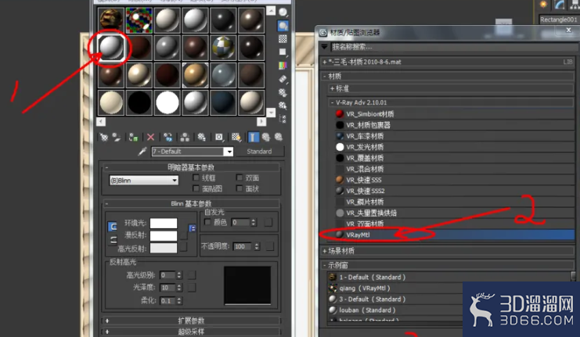Viewport: 580px width, 337px height.
Task: Click the 漫反射 diffuse map button
Action: 183,235
